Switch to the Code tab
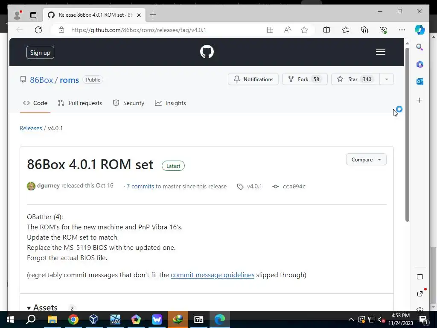This screenshot has width=437, height=328. 35,103
